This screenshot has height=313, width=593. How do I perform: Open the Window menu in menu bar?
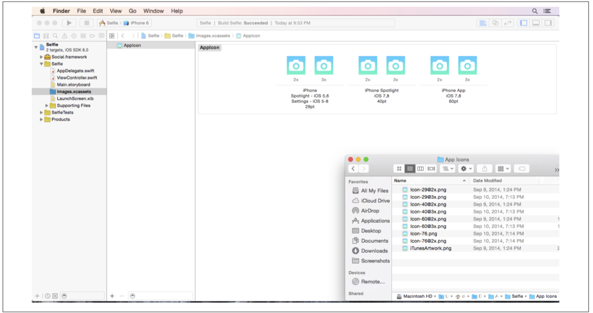(153, 11)
